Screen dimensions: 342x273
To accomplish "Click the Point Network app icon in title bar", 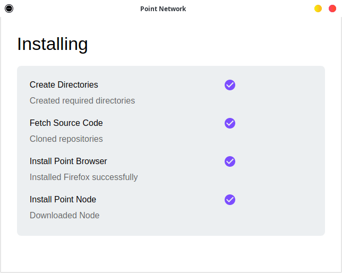I will (x=9, y=8).
